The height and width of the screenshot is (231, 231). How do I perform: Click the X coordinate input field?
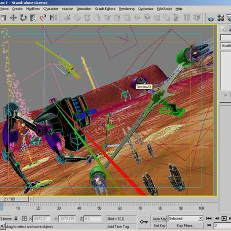pyautogui.click(x=41, y=219)
